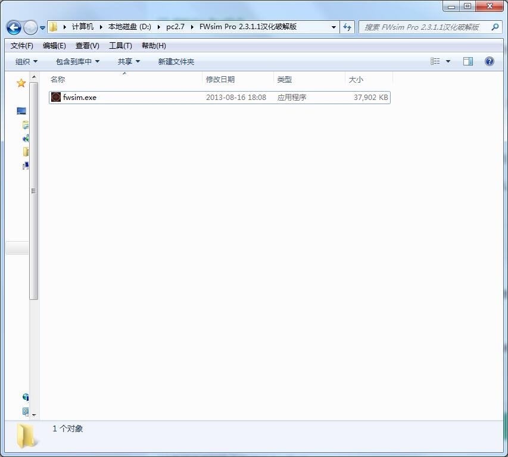The height and width of the screenshot is (457, 508).
Task: Open the 工具(T) menu
Action: point(120,46)
